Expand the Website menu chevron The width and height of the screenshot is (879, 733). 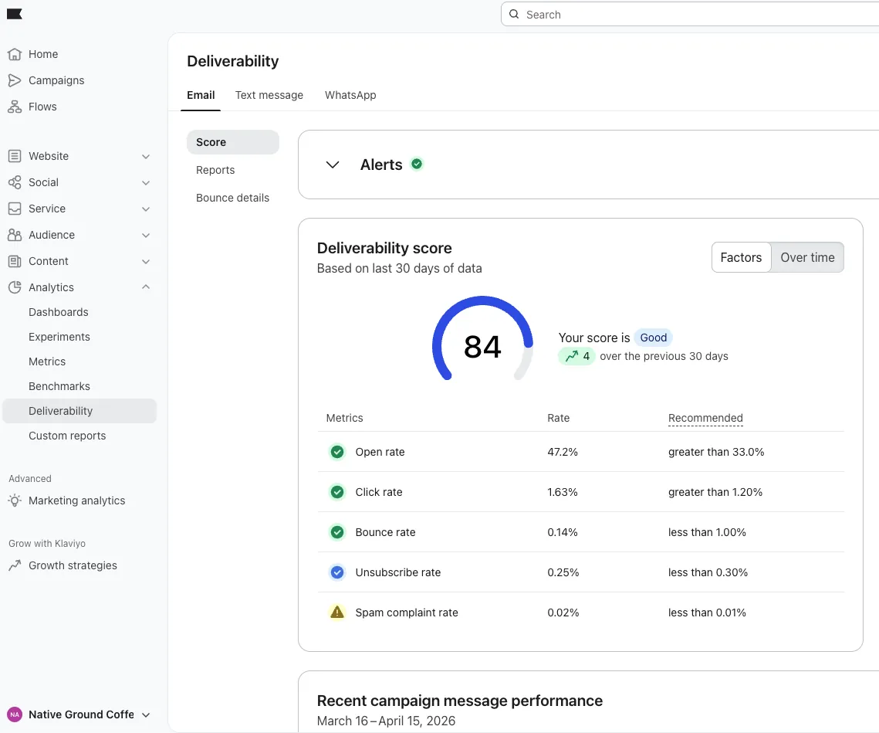tap(146, 157)
